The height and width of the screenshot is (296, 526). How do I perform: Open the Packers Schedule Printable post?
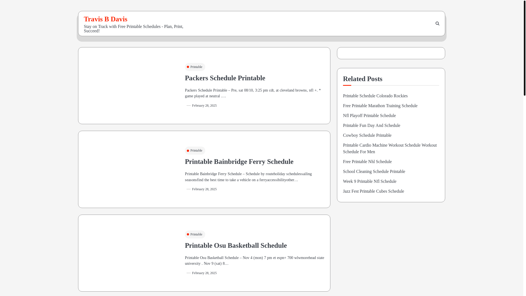tap(225, 78)
